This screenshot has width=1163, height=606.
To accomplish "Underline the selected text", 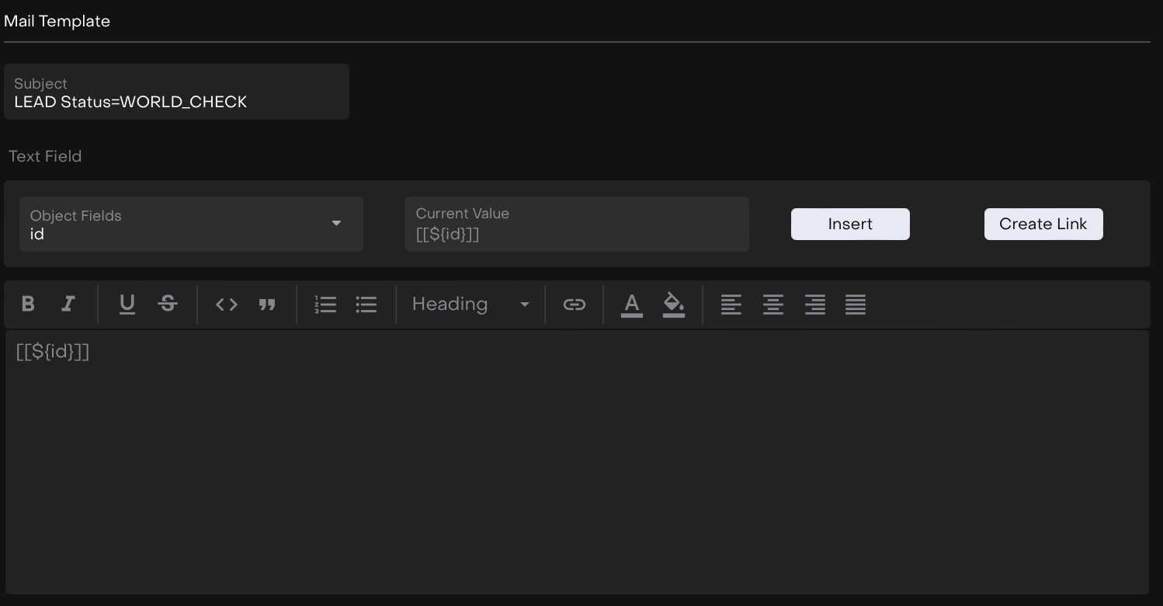I will click(127, 305).
